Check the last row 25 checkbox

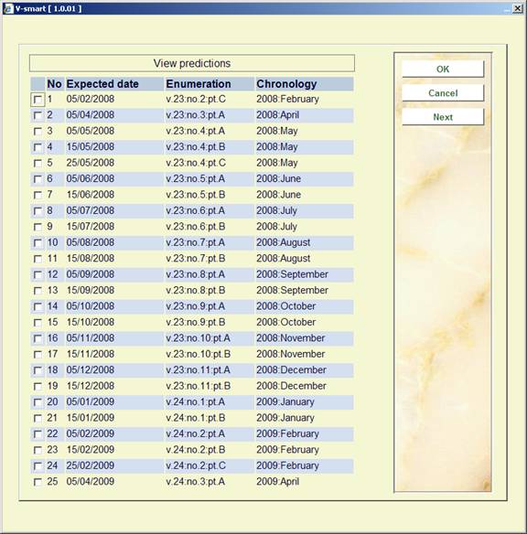(38, 482)
